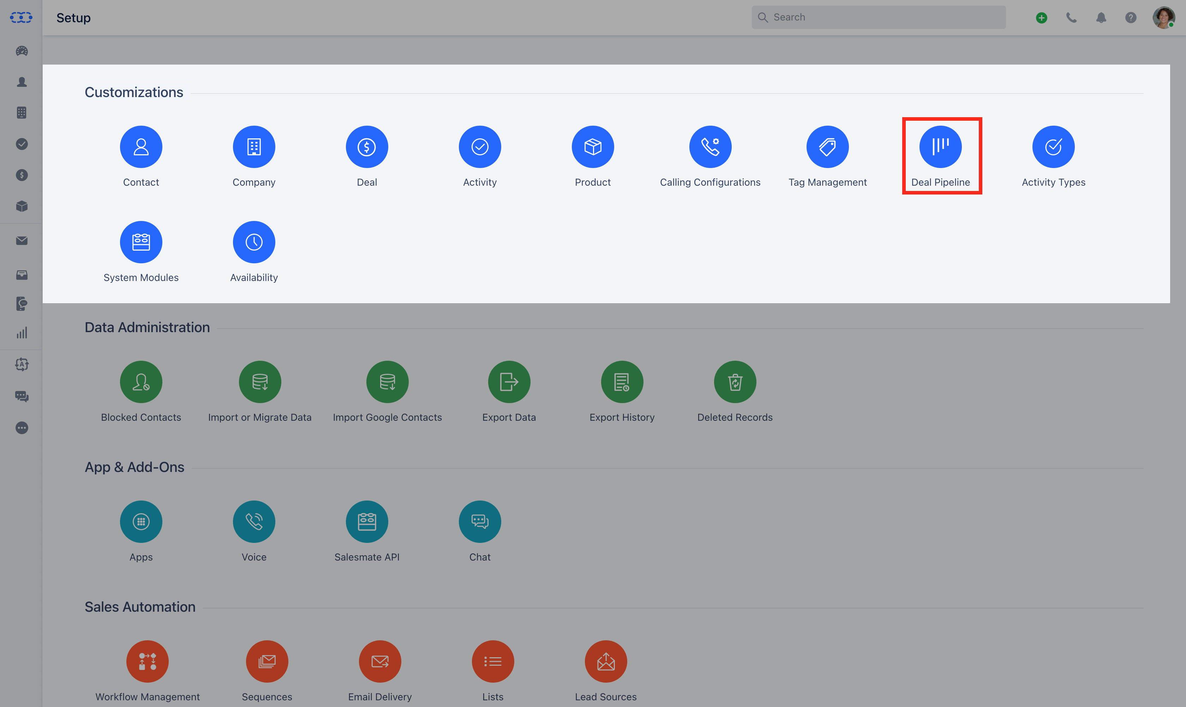Open the more options ellipsis in sidebar
This screenshot has height=707, width=1186.
tap(22, 427)
